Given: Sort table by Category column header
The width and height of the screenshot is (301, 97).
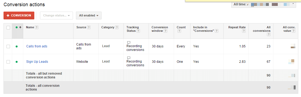Looking at the screenshot, I should tap(108, 27).
